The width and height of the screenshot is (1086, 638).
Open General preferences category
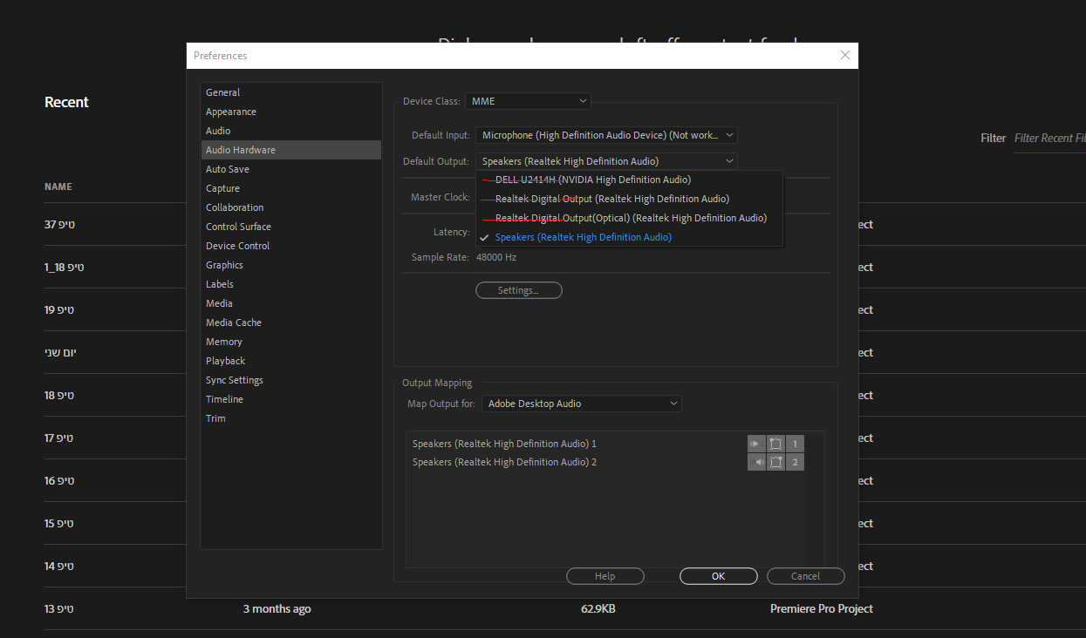point(291,92)
